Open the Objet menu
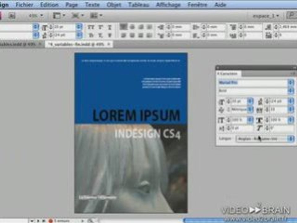The image size is (297, 223). click(114, 5)
